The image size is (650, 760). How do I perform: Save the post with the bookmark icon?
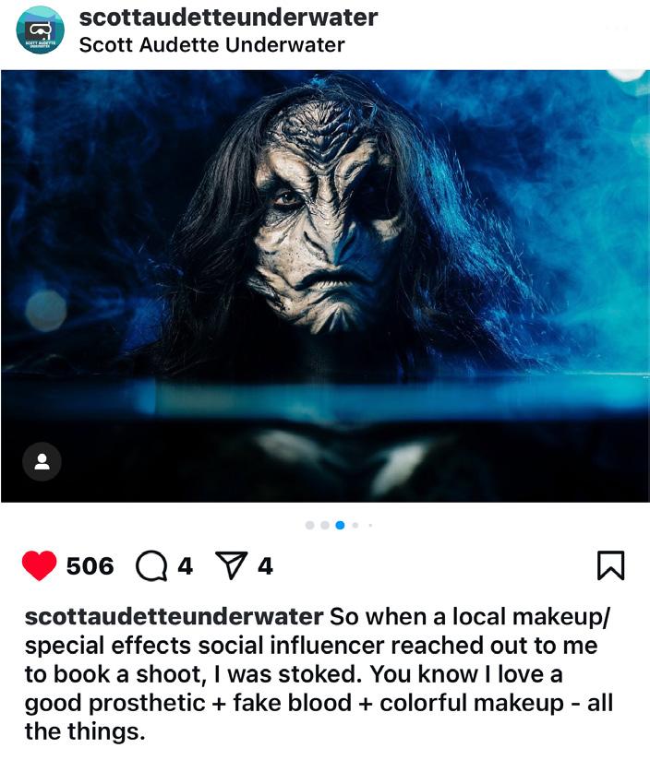(x=610, y=565)
